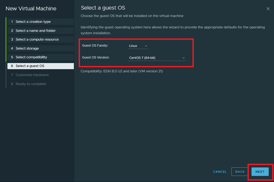Click the Select a guest OS heading
This screenshot has width=274, height=182.
[103, 8]
